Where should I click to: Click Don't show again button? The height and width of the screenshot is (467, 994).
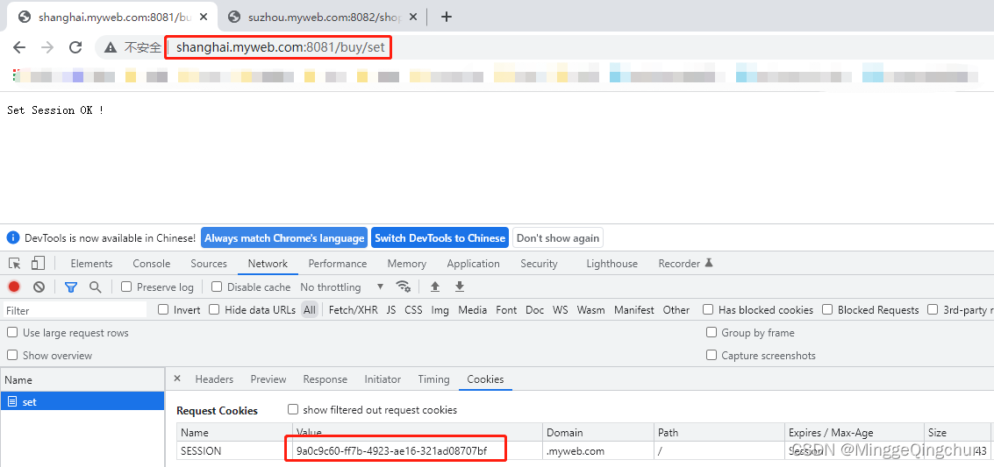558,238
